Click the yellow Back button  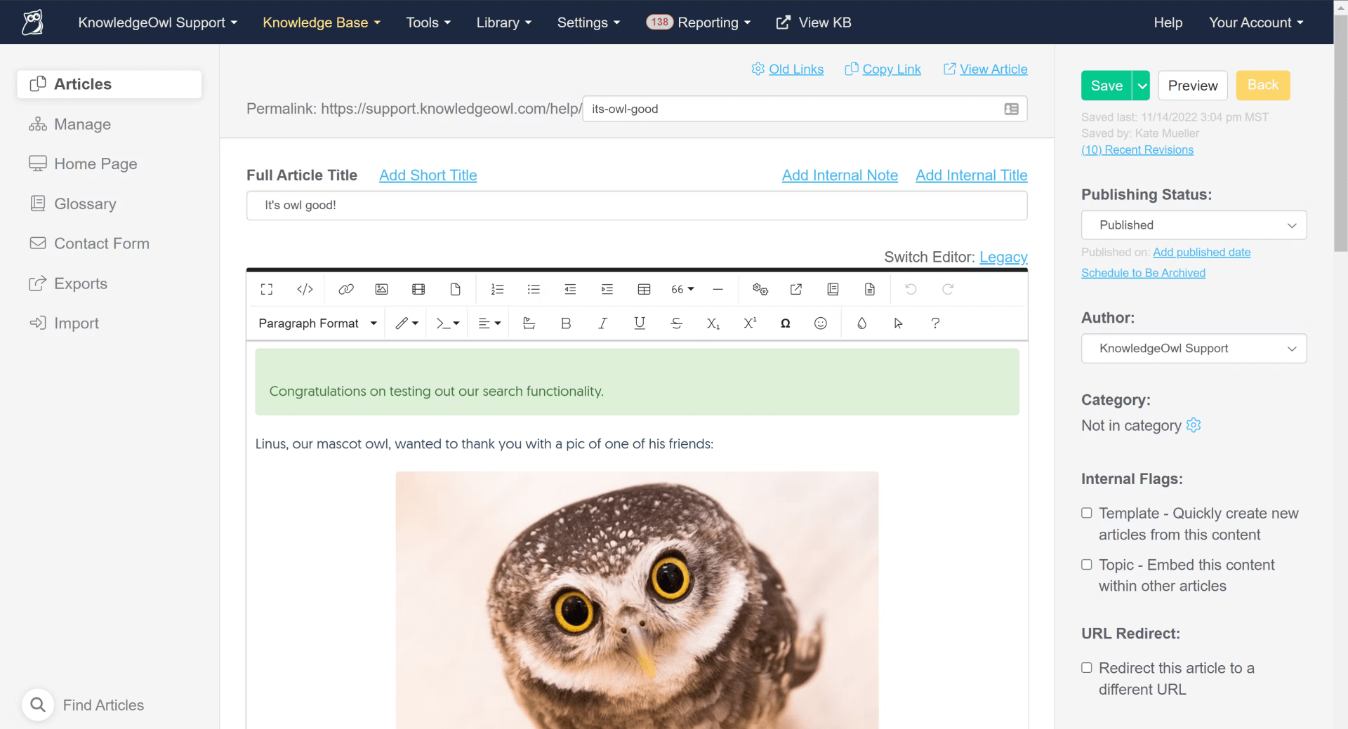pyautogui.click(x=1263, y=85)
